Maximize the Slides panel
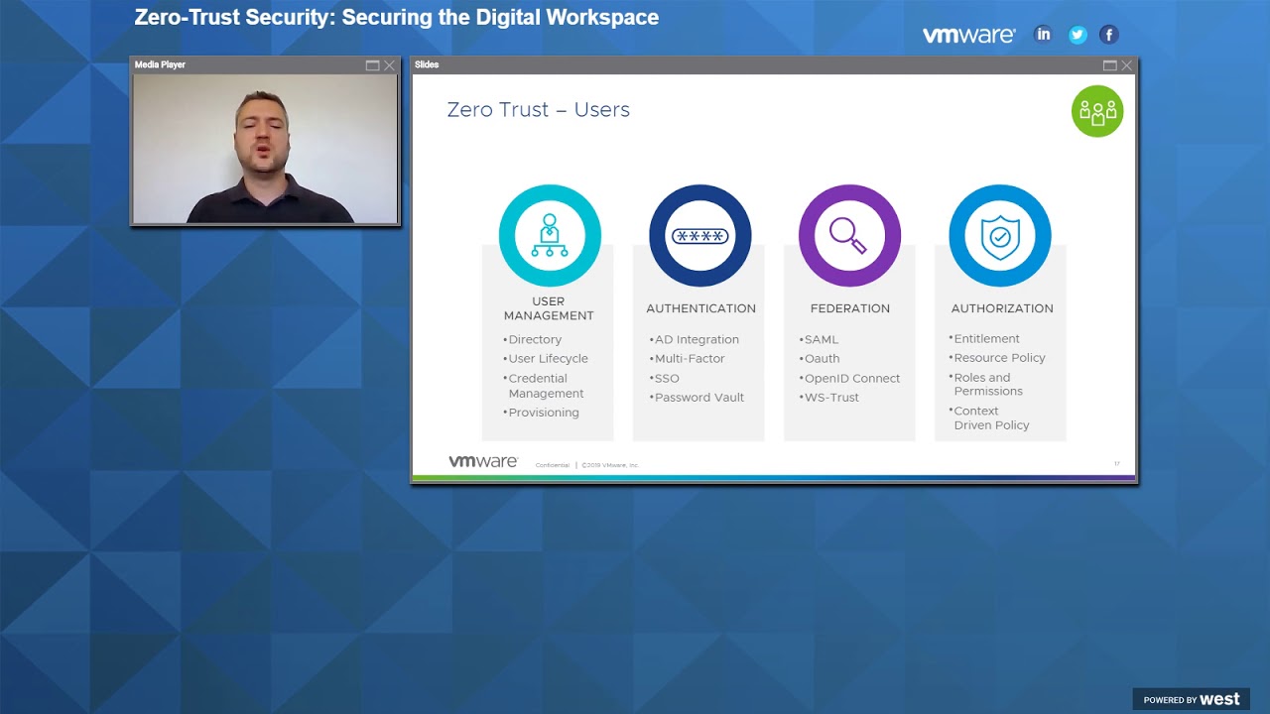The height and width of the screenshot is (714, 1270). (1109, 65)
